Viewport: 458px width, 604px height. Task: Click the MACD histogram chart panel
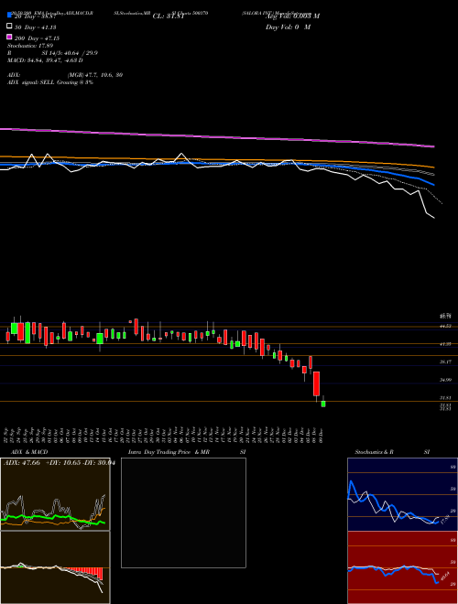[55, 567]
